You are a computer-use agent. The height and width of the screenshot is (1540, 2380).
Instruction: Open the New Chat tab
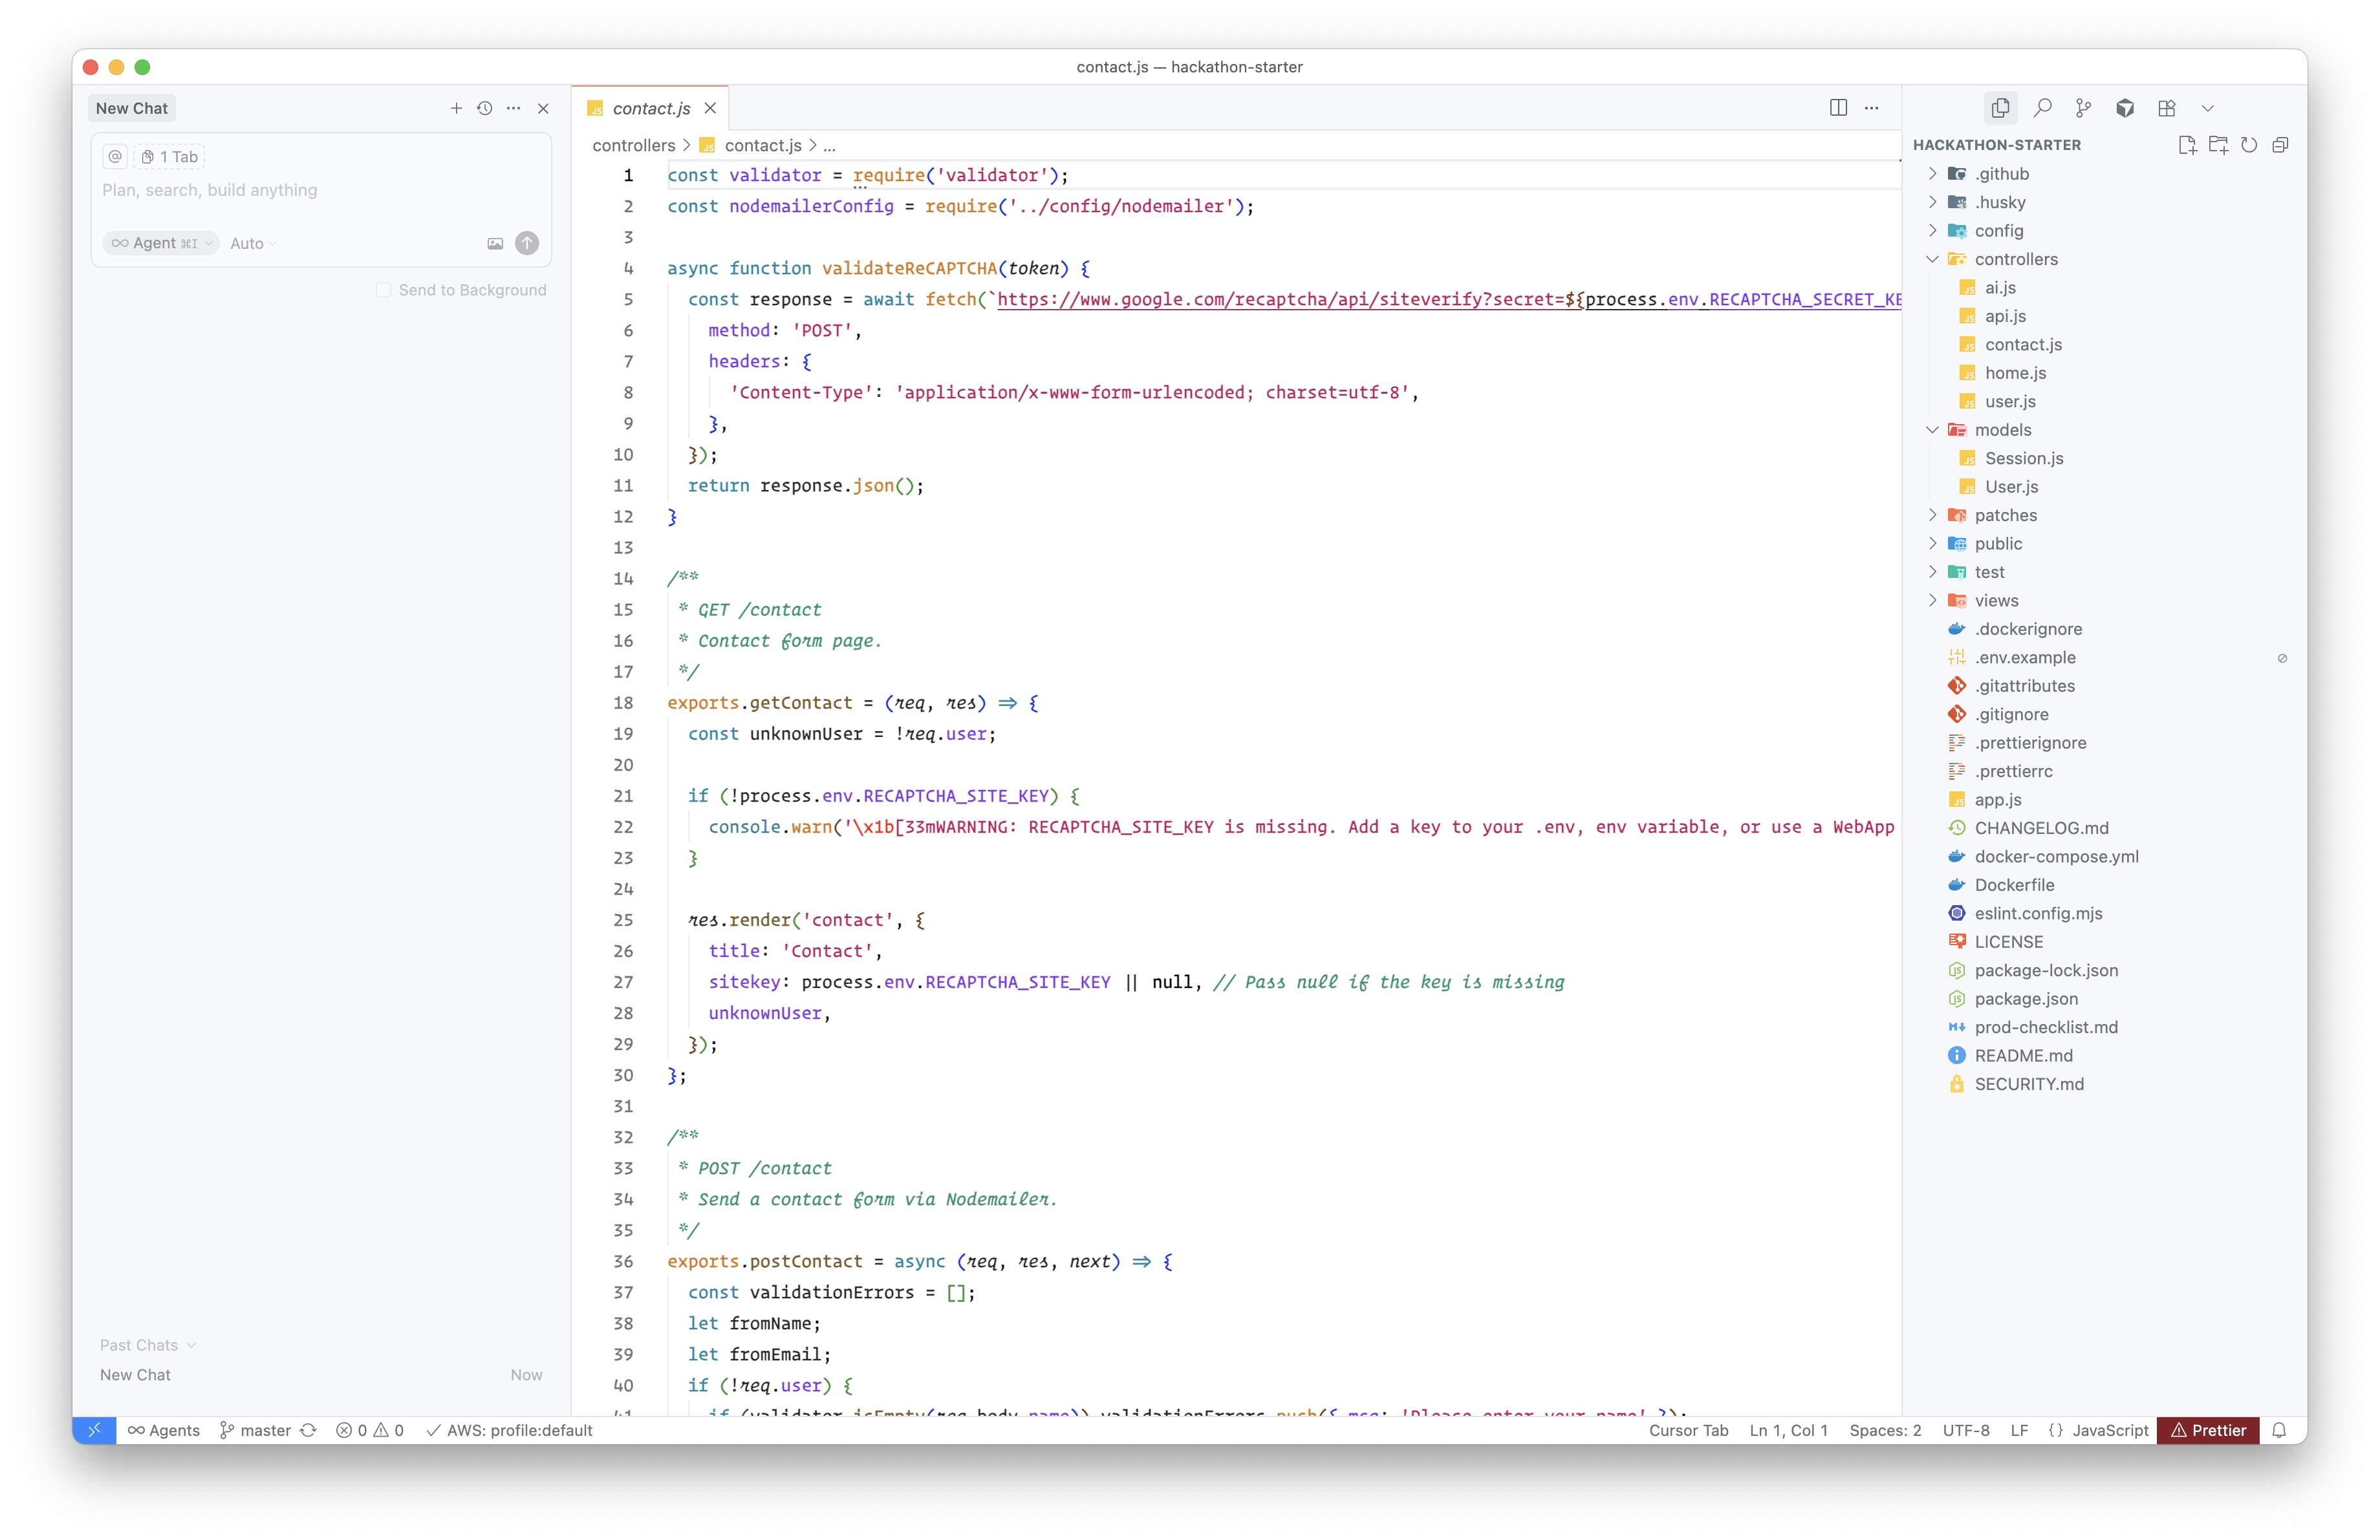click(x=132, y=108)
